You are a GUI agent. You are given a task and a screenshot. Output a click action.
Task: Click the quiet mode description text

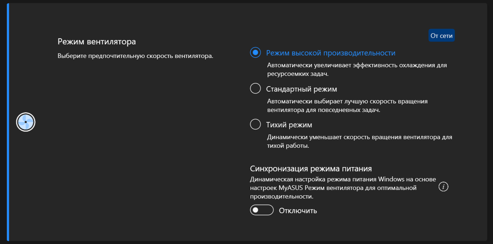pos(360,141)
